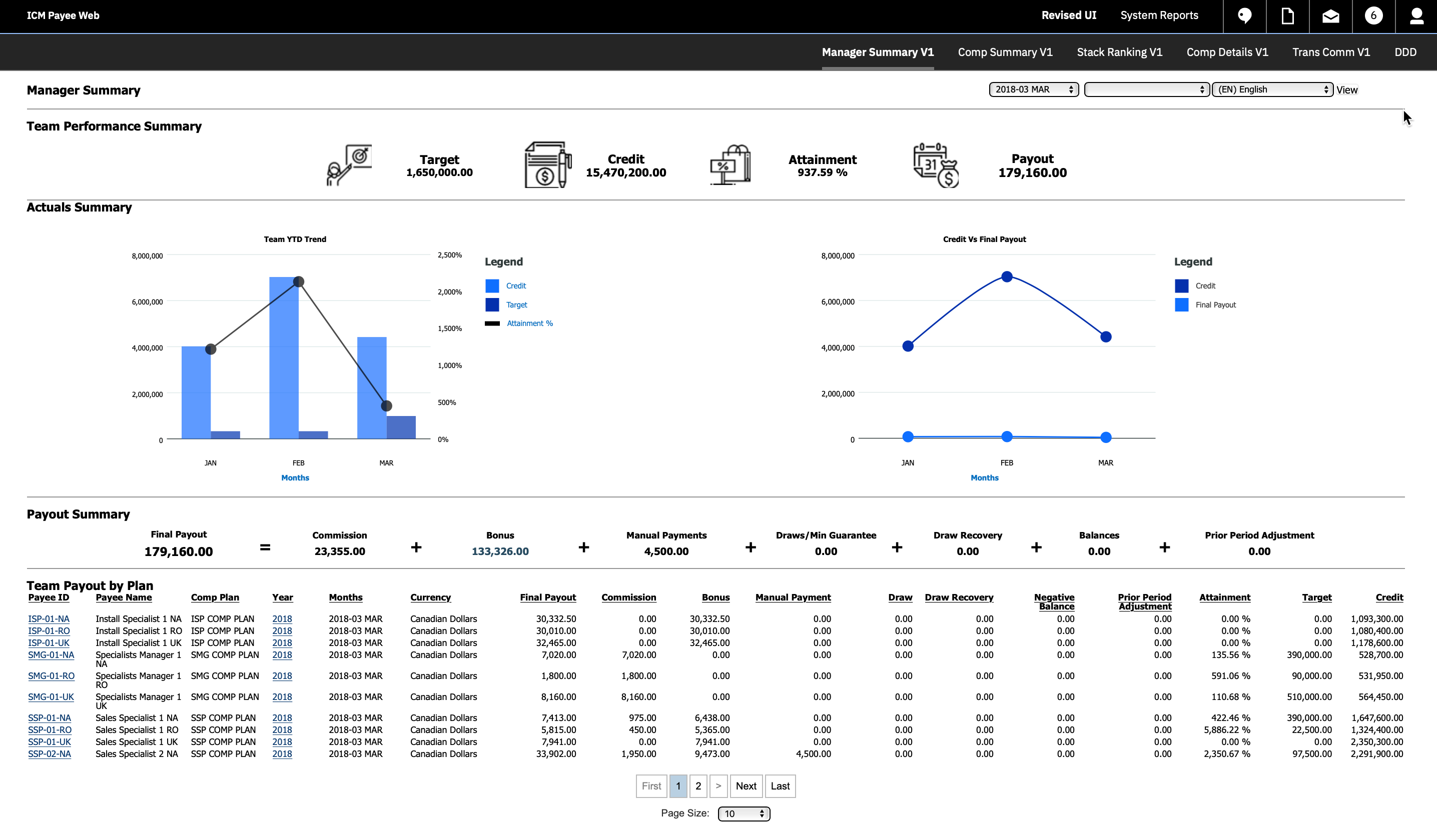Viewport: 1437px width, 832px height.
Task: Toggle Target series in Team YTD legend
Action: pos(516,305)
